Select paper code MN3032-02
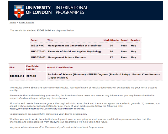168x134 pixels. (x=38, y=57)
